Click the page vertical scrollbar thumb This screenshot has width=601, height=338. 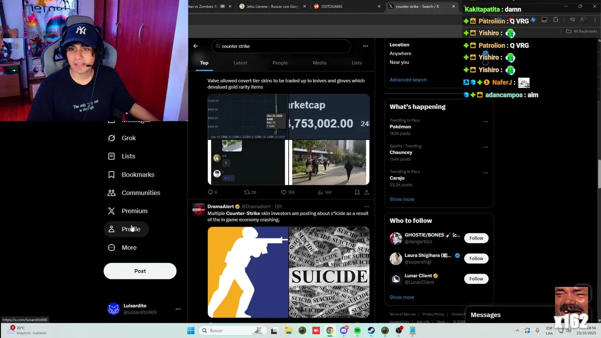(x=599, y=175)
